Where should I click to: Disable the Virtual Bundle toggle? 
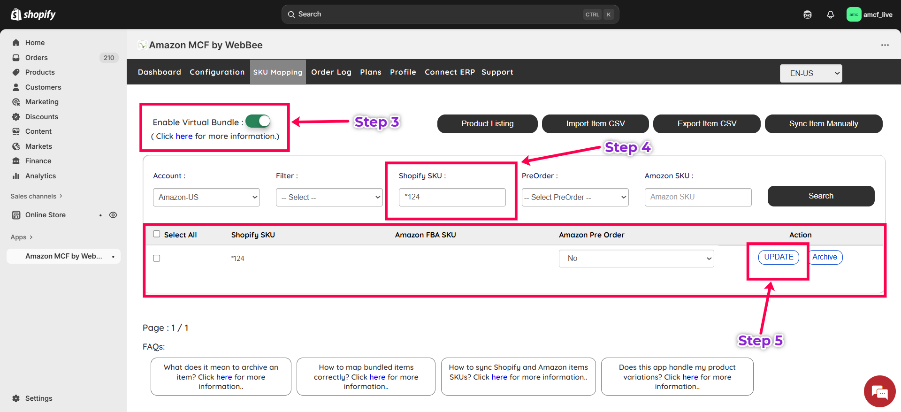click(x=258, y=122)
